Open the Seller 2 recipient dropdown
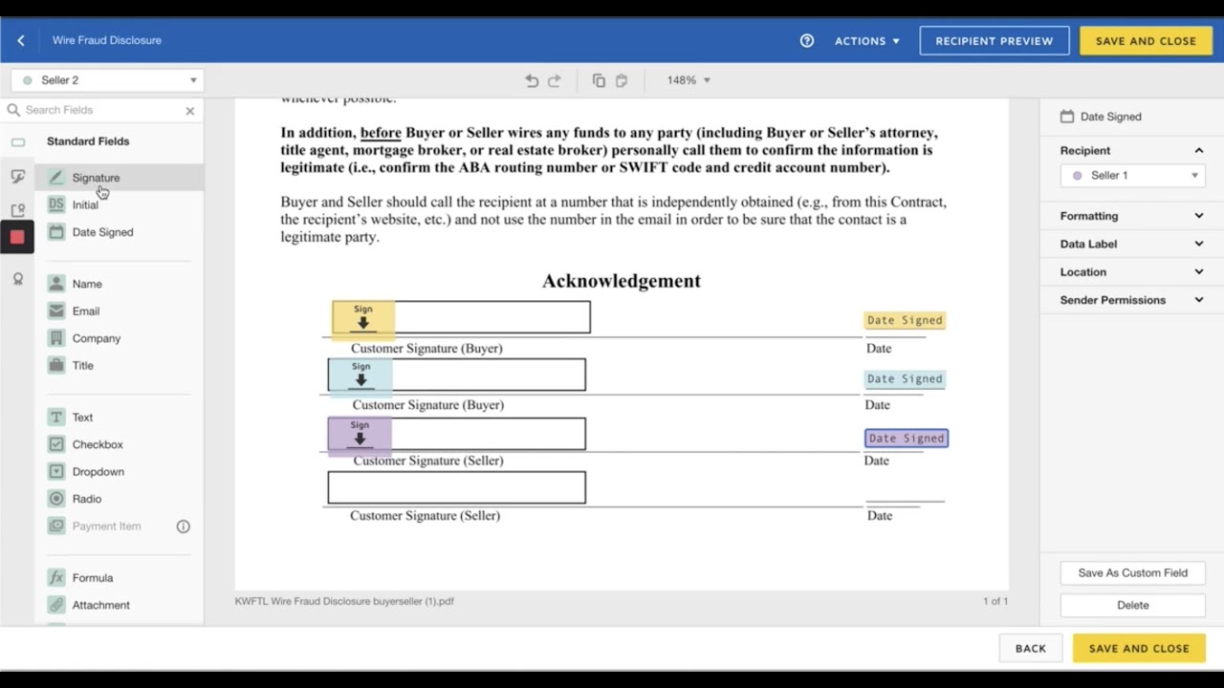The width and height of the screenshot is (1224, 688). click(105, 80)
